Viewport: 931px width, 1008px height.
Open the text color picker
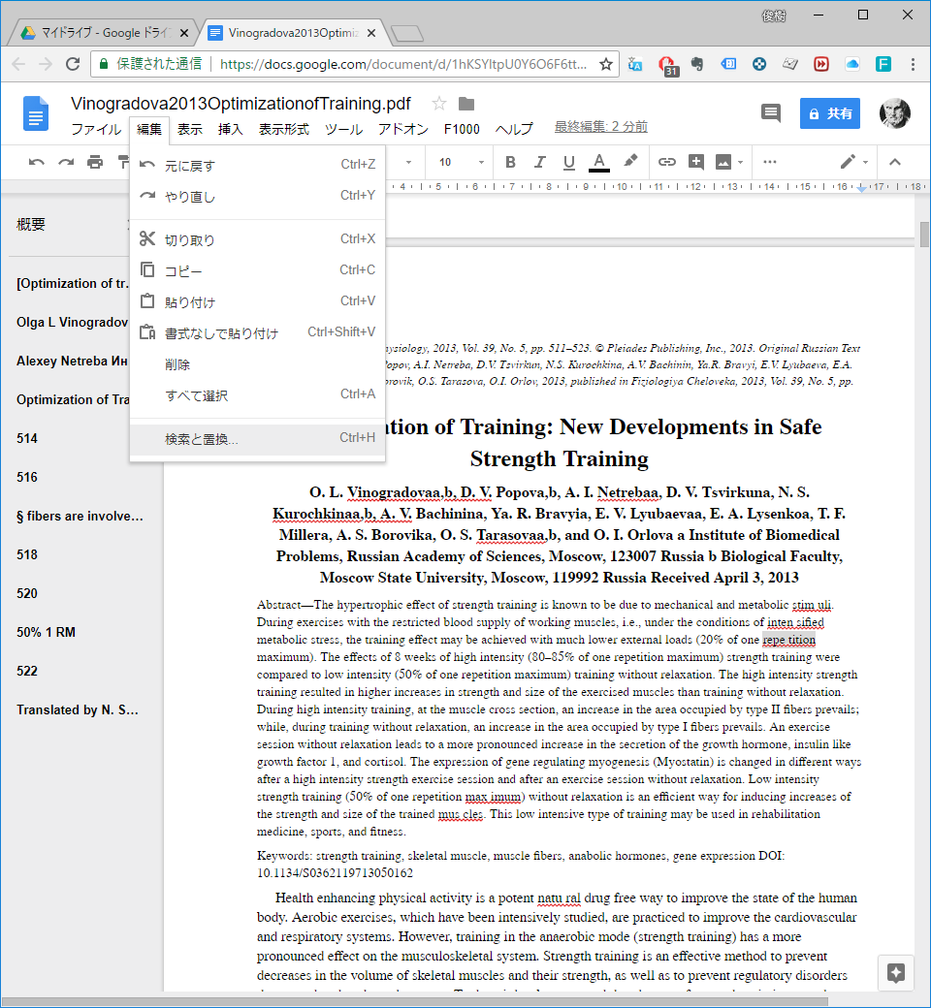[599, 162]
